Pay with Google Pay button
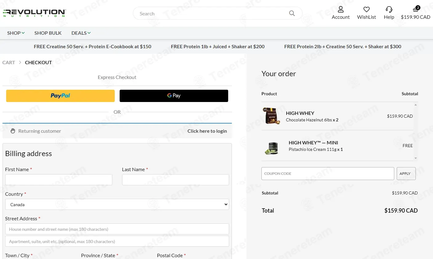 click(x=174, y=96)
